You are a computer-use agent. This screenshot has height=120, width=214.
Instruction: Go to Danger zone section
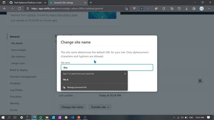tap(18, 63)
